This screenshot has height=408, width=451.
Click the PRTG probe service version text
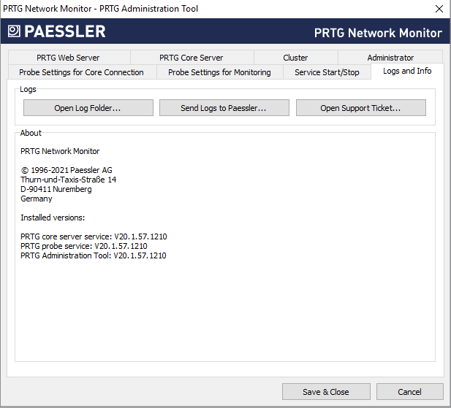(83, 247)
